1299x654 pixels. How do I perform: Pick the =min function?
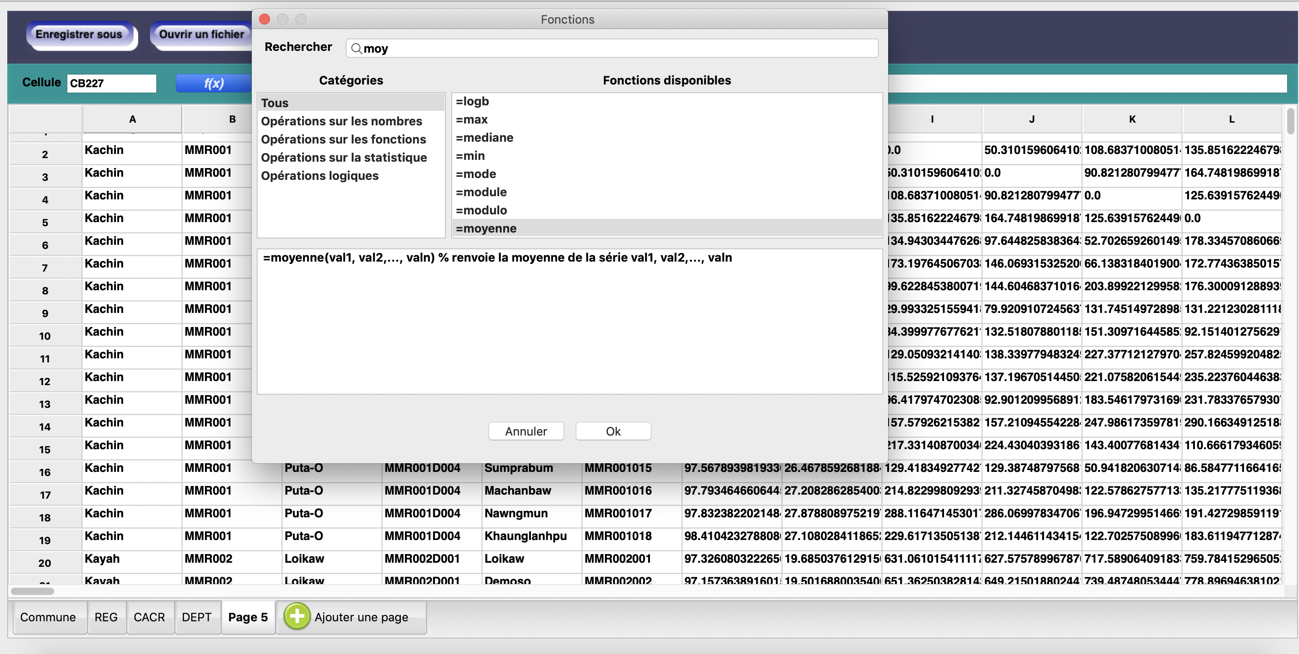(x=667, y=156)
